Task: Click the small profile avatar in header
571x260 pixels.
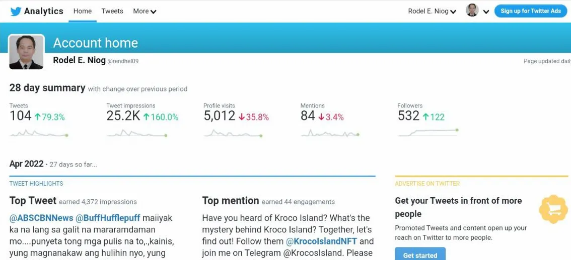Action: click(x=472, y=10)
